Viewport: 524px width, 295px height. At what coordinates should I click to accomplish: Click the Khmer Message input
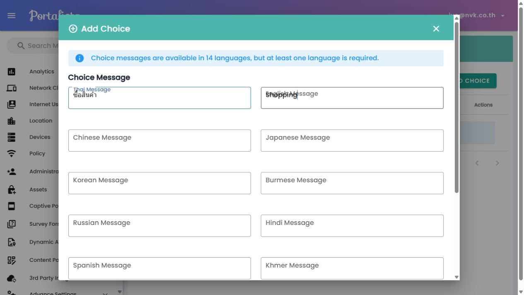click(352, 268)
